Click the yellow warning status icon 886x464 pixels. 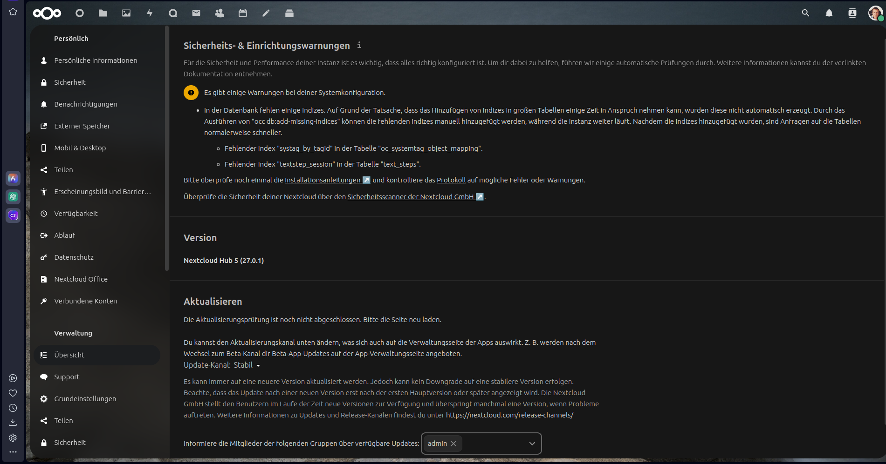coord(191,93)
